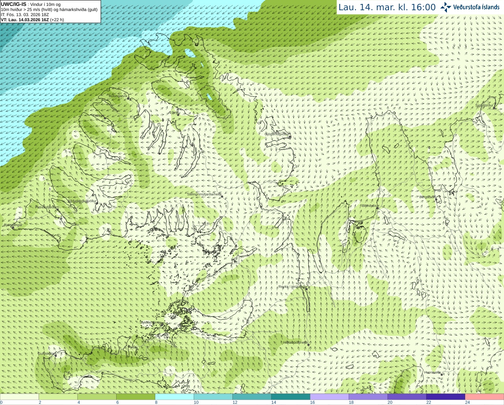Image resolution: width=504 pixels, height=405 pixels.
Task: Select the Reykir í Hrútafirði station label
Action: click(292, 287)
